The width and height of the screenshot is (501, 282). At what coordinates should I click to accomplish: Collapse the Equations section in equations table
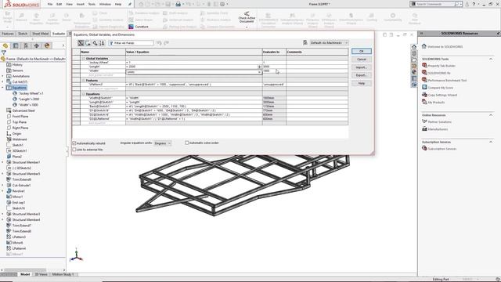[x=84, y=94]
